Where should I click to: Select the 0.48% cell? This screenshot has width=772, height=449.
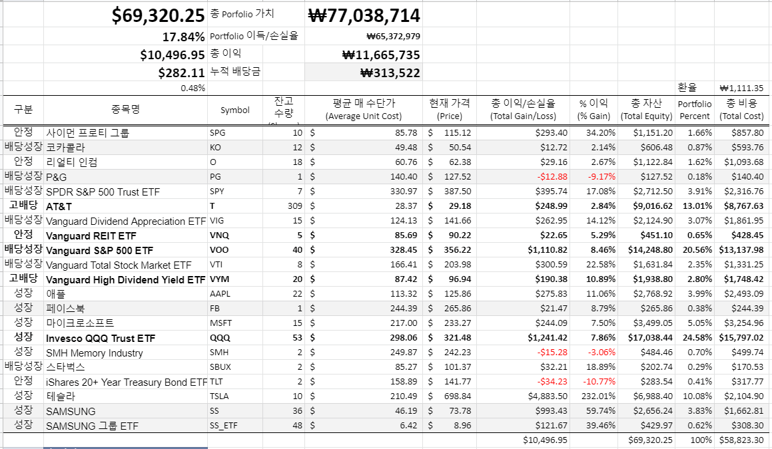[125, 88]
